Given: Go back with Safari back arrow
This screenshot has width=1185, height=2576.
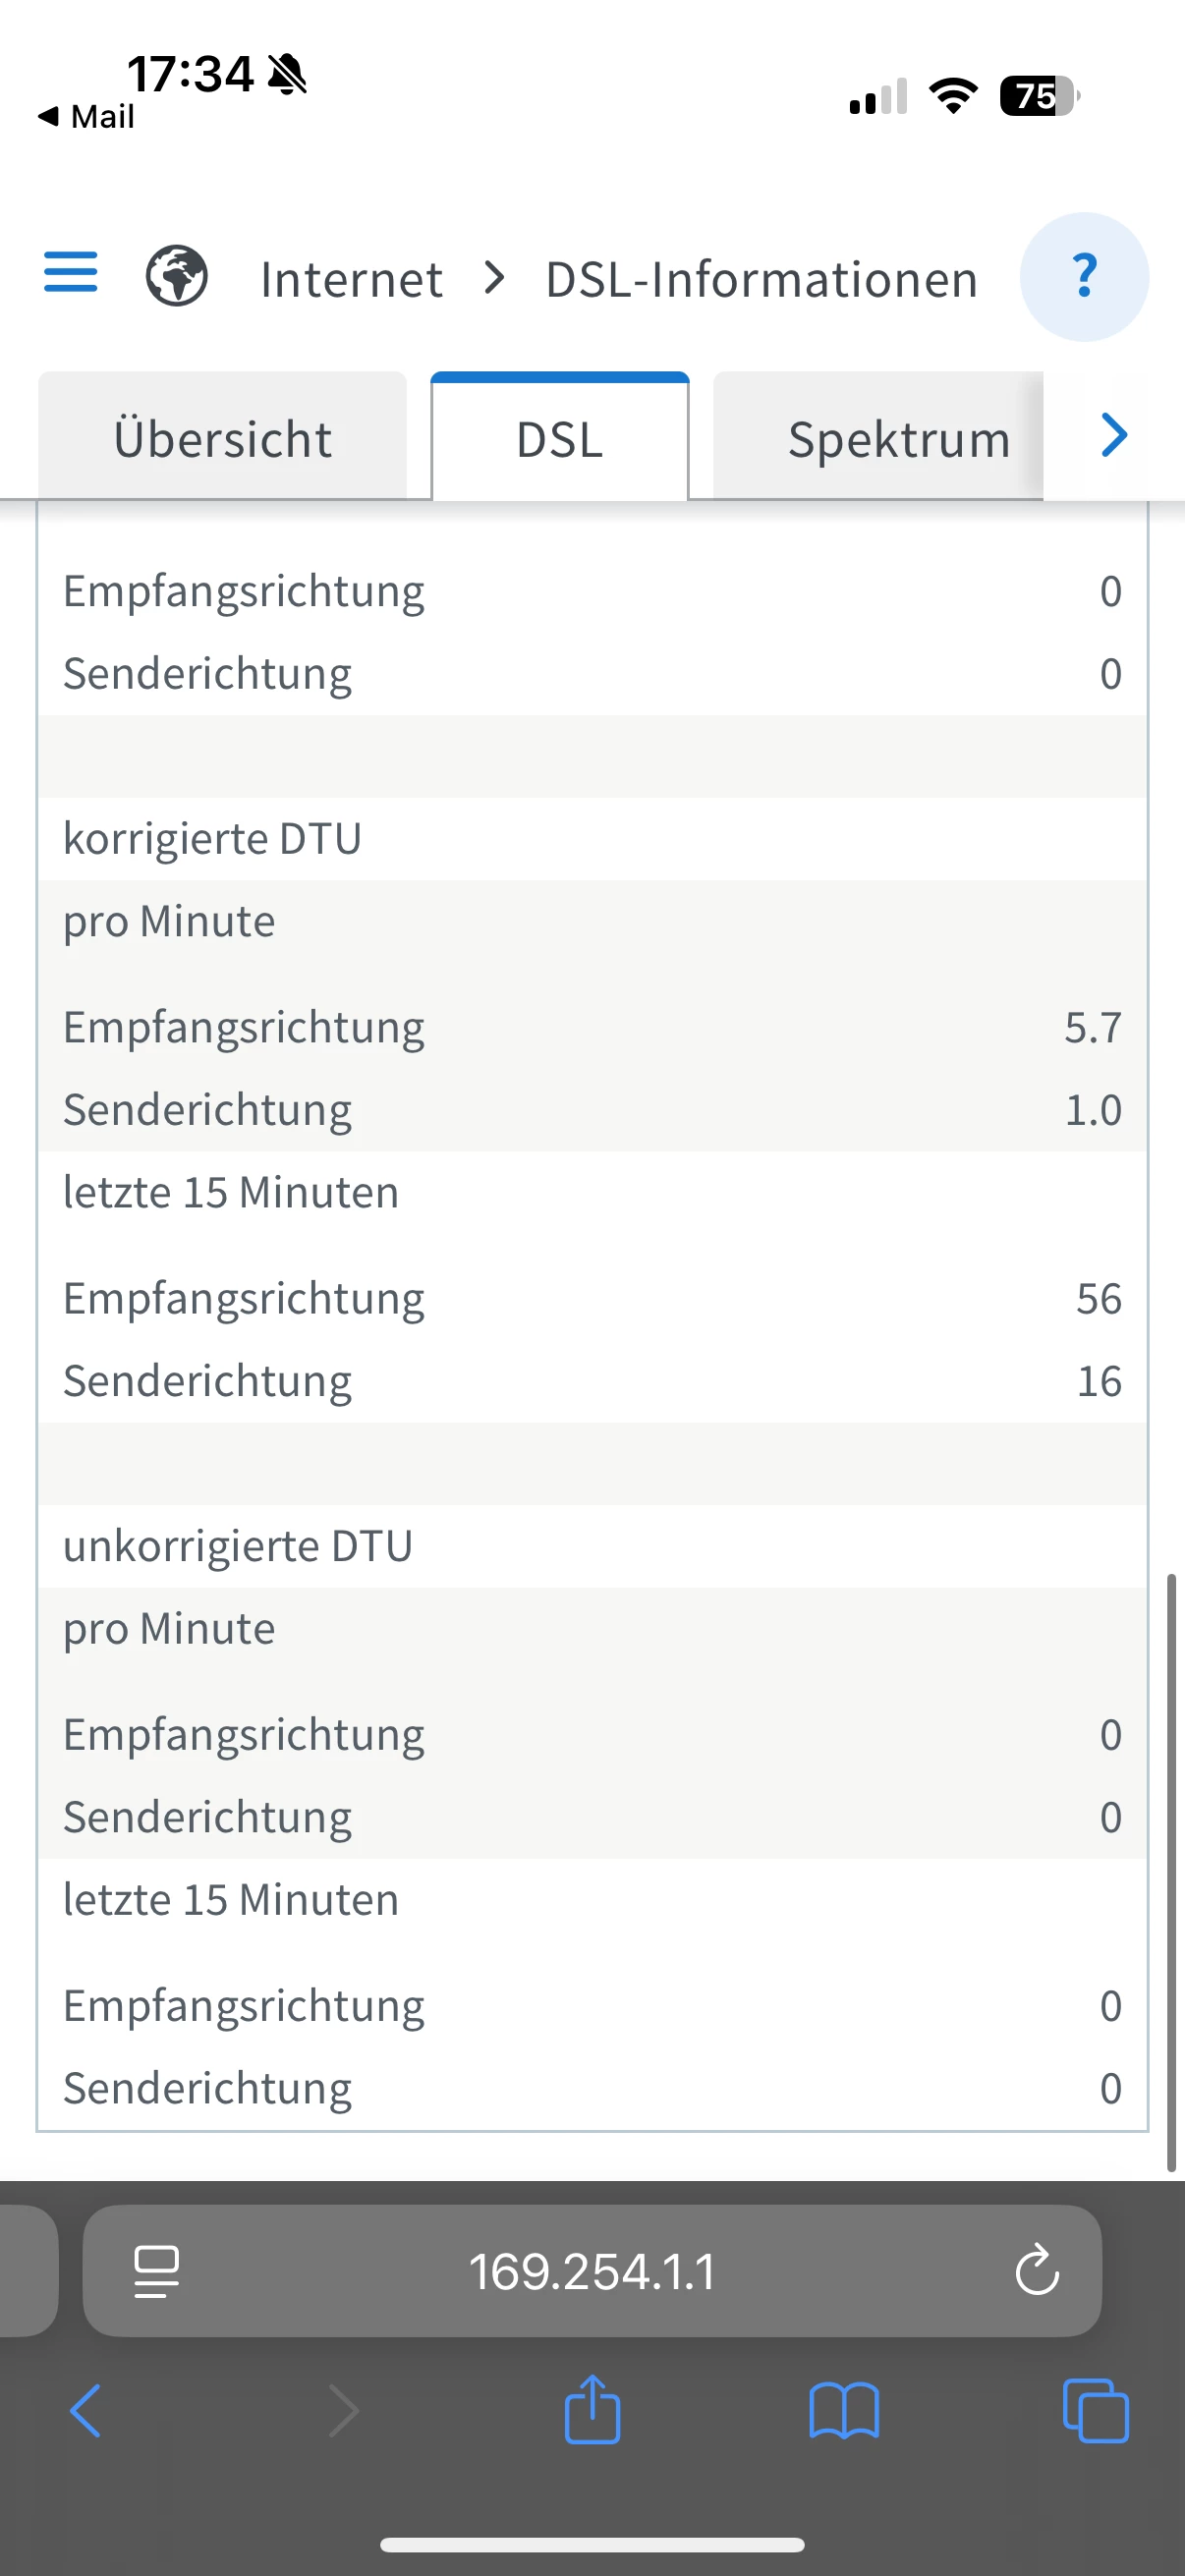Looking at the screenshot, I should click(x=86, y=2411).
